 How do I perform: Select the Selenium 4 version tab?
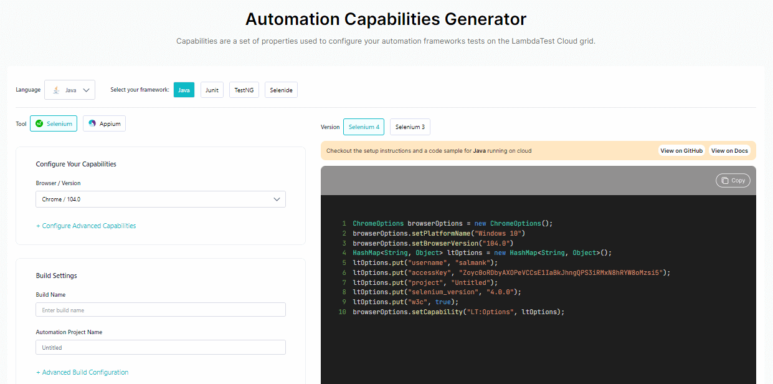point(364,127)
